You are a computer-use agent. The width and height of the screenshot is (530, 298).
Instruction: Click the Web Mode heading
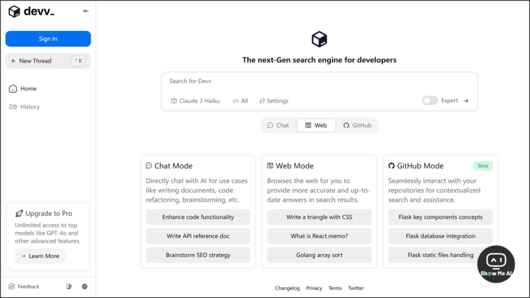(x=294, y=166)
